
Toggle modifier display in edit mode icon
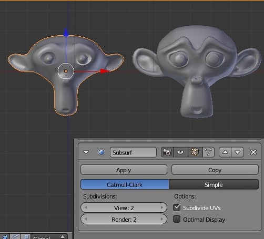[x=195, y=152]
